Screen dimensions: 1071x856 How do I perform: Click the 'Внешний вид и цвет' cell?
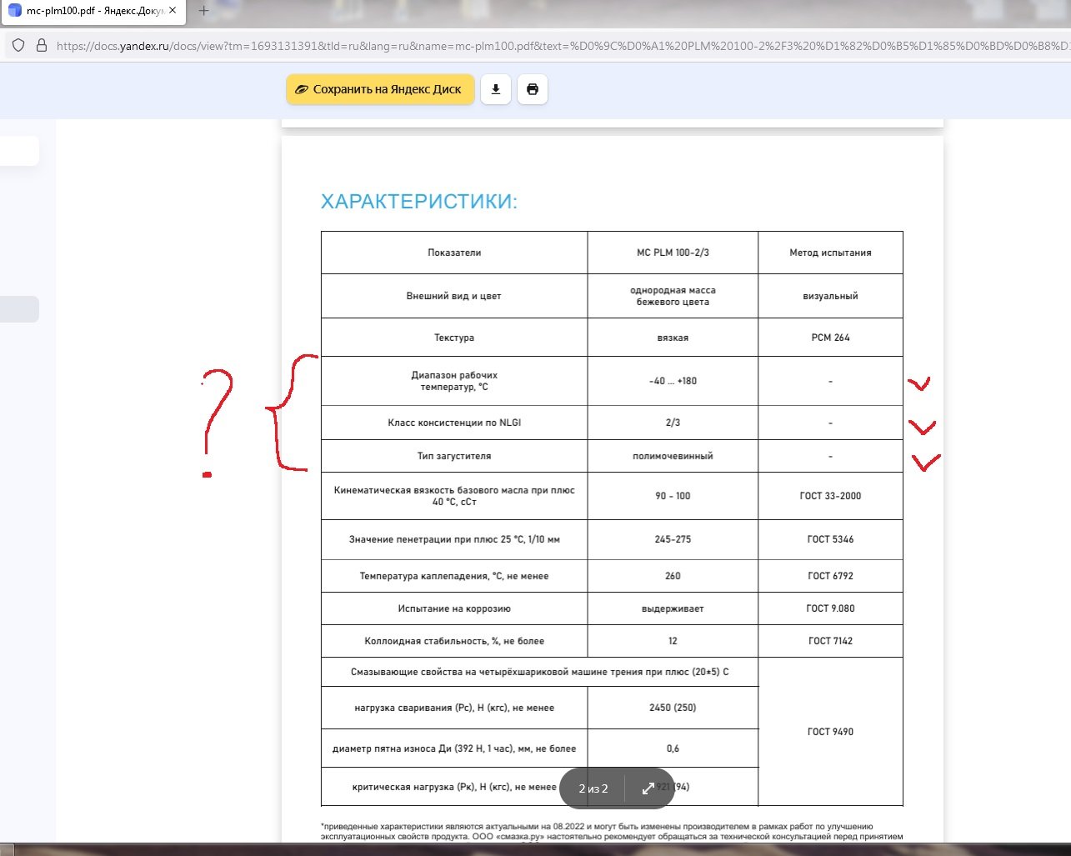tap(454, 296)
